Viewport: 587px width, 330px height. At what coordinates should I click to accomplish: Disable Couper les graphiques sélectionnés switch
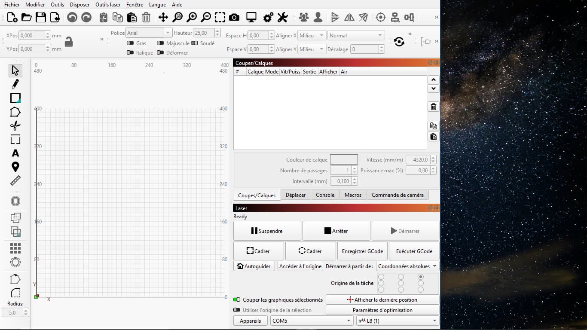[x=237, y=299]
